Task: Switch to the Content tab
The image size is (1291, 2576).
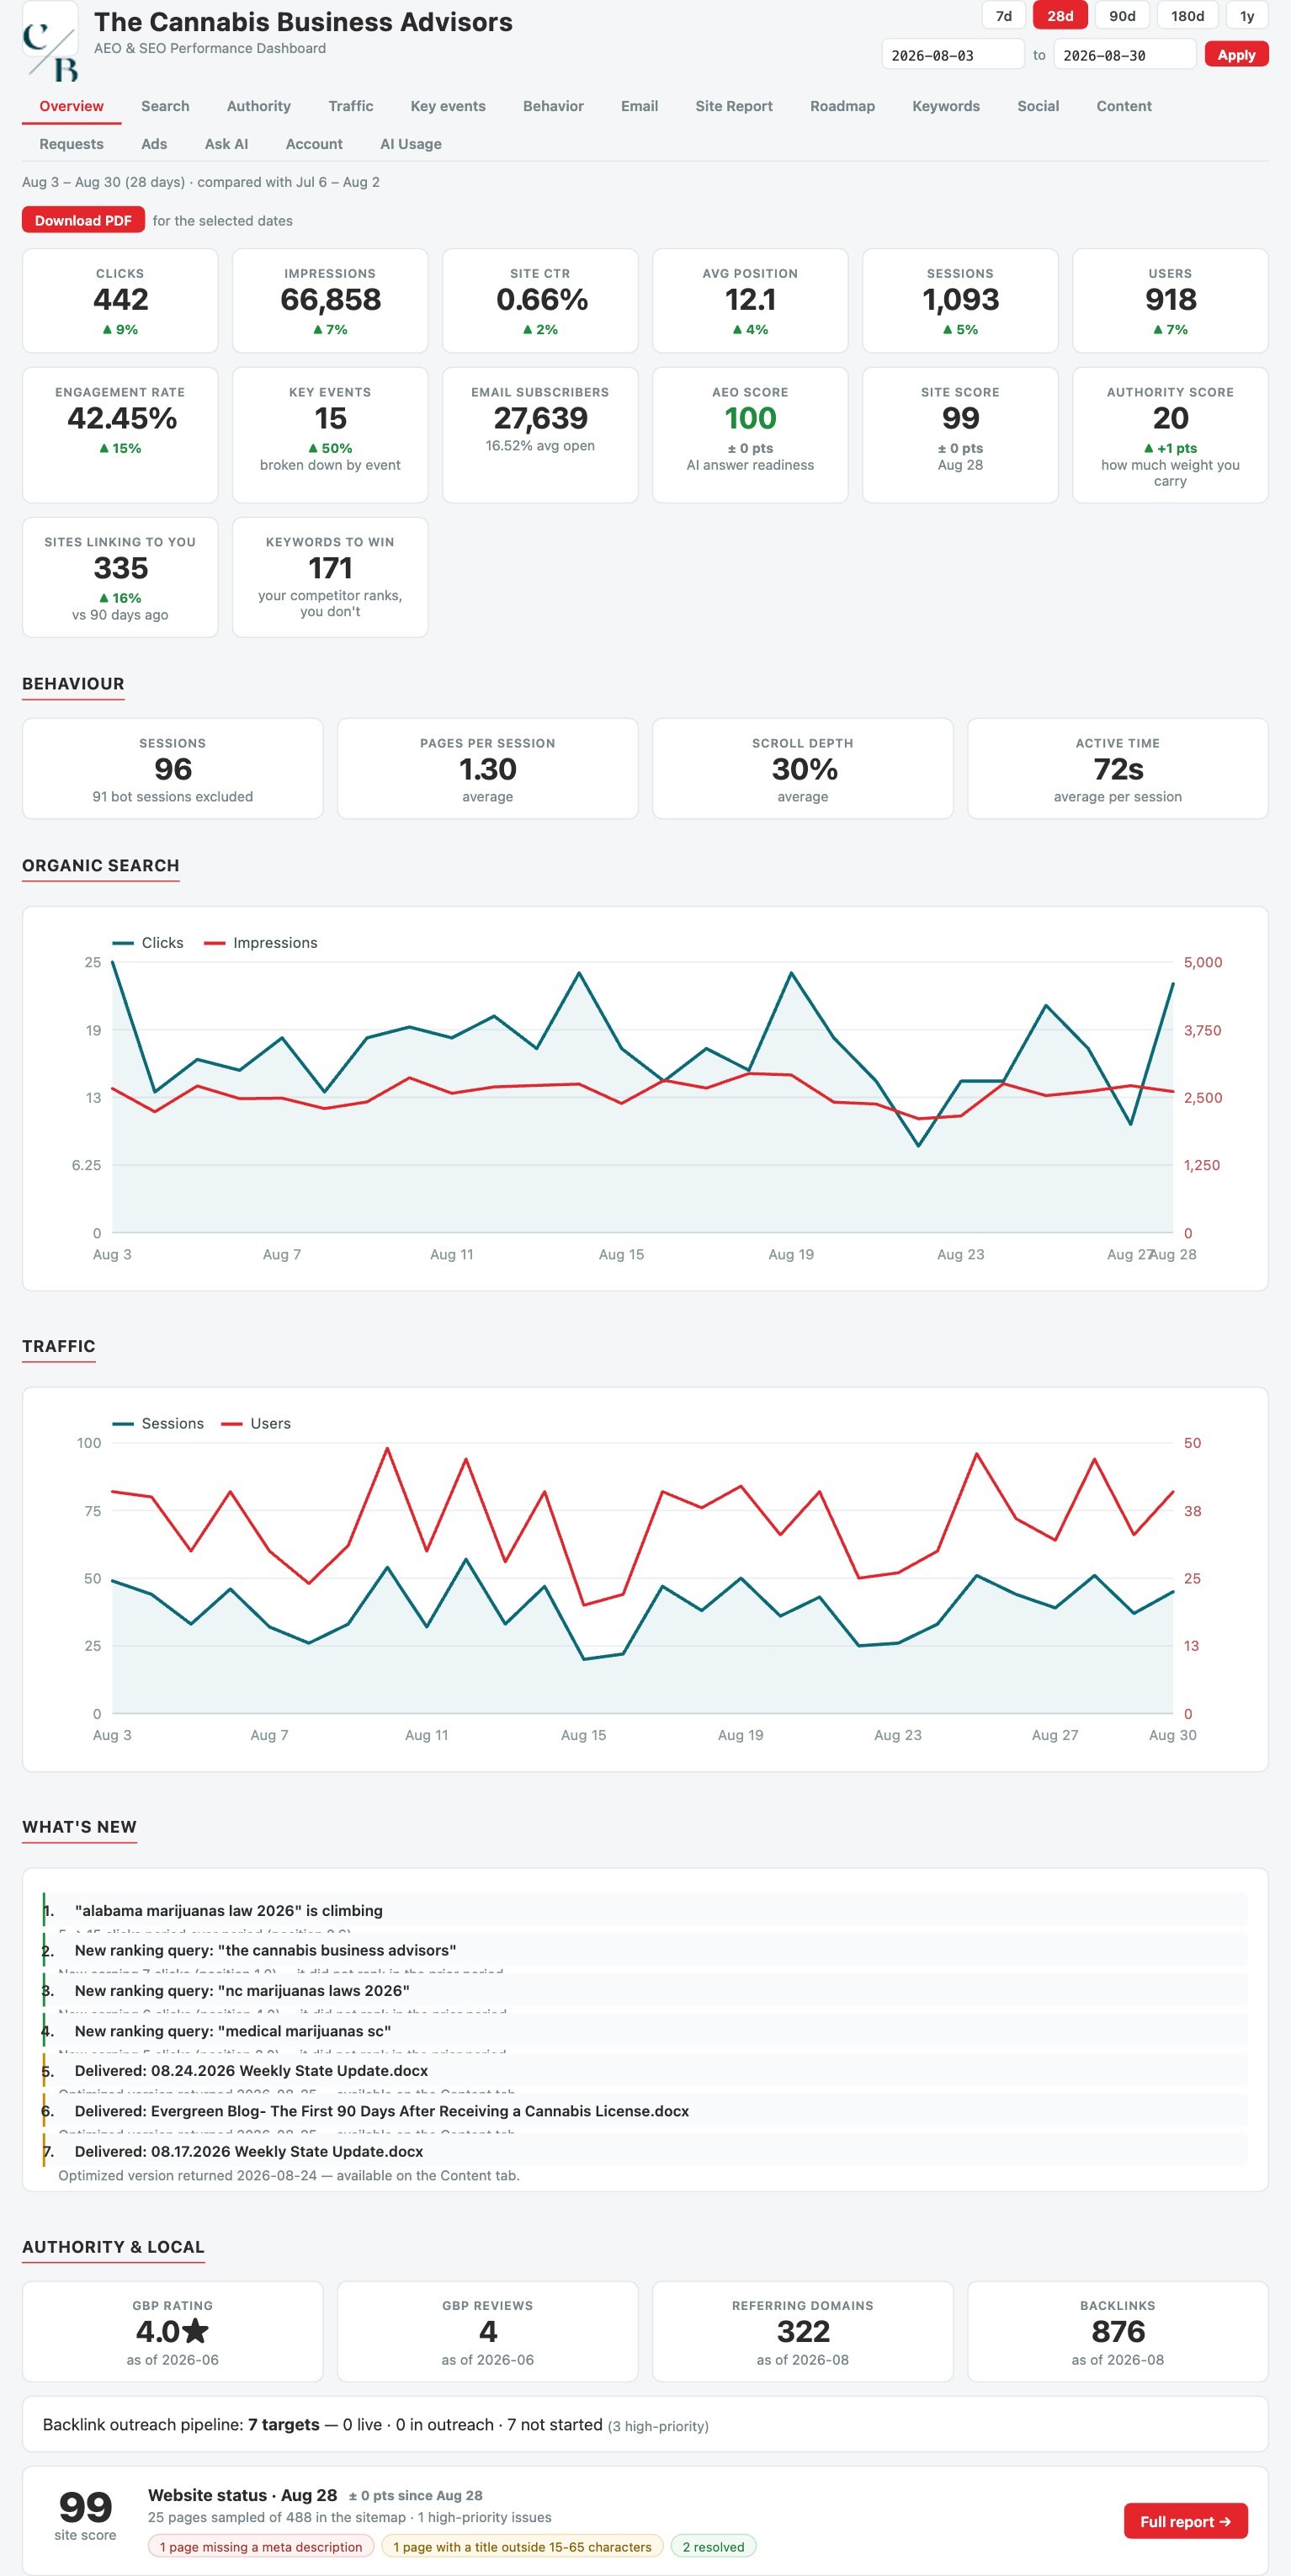Action: click(x=1124, y=106)
